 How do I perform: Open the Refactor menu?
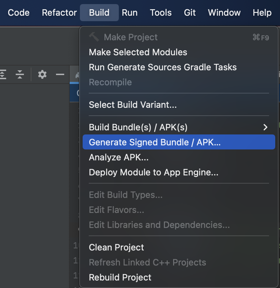click(59, 13)
